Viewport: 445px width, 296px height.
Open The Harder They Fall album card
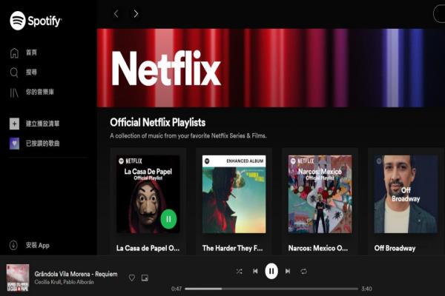click(234, 200)
